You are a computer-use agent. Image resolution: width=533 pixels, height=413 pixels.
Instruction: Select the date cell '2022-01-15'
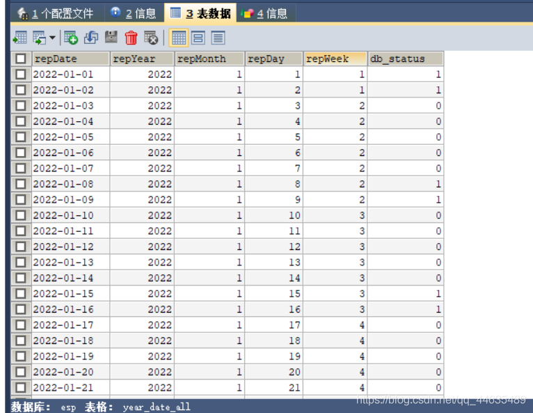pos(71,293)
